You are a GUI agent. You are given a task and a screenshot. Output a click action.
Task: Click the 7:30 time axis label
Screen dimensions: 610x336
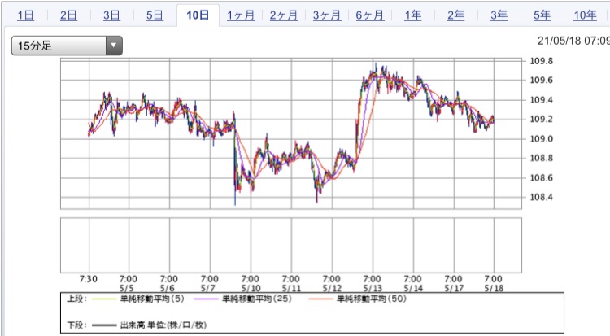89,279
